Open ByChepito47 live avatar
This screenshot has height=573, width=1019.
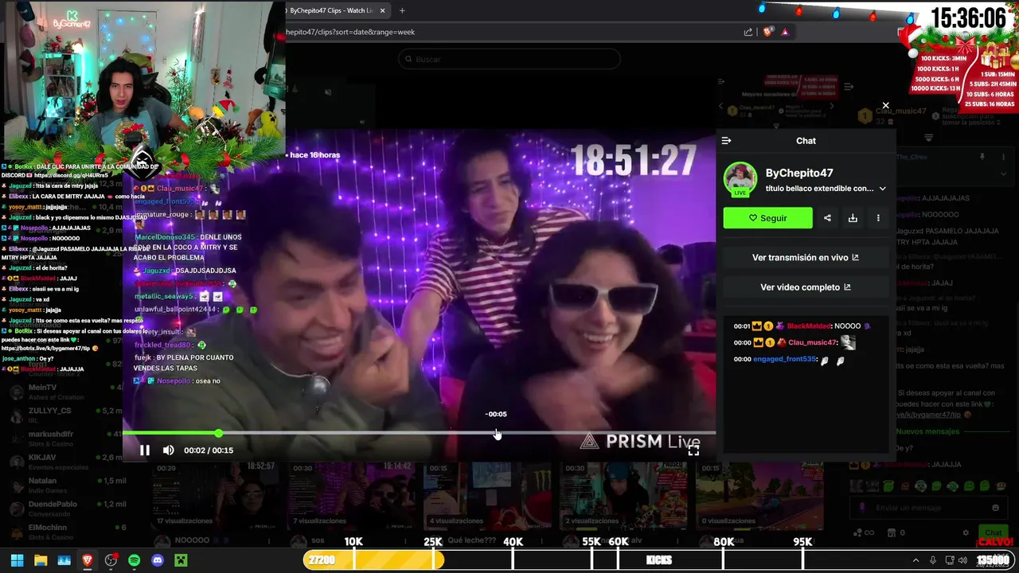click(x=740, y=179)
